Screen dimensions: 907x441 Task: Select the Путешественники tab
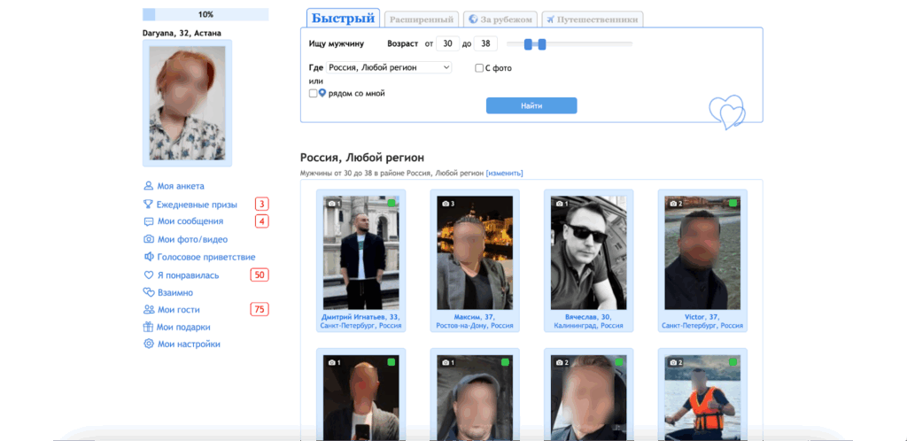[593, 19]
